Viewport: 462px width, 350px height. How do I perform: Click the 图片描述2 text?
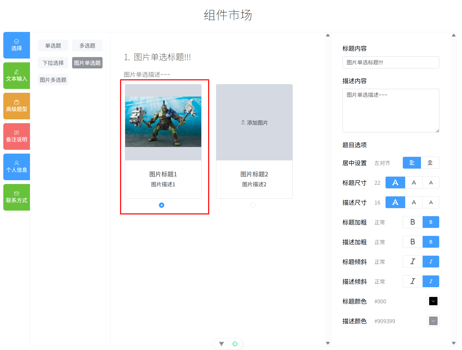[x=254, y=184]
